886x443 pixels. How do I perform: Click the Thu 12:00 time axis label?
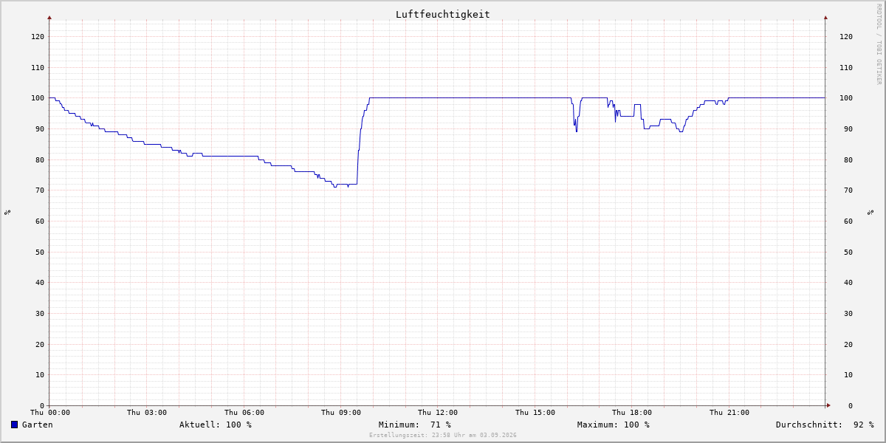[x=438, y=412]
